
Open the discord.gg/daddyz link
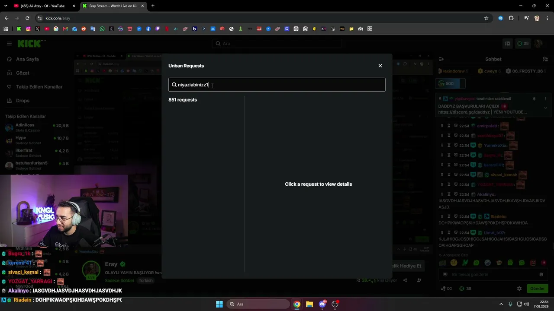(464, 112)
